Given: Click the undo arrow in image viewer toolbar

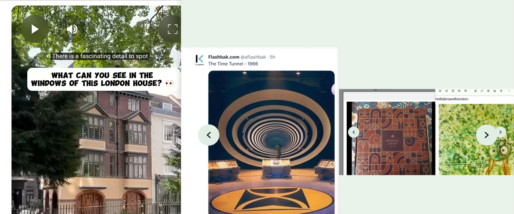Looking at the screenshot, I should tap(509, 91).
